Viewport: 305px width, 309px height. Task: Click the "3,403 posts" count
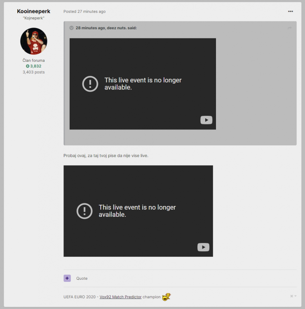[x=33, y=72]
